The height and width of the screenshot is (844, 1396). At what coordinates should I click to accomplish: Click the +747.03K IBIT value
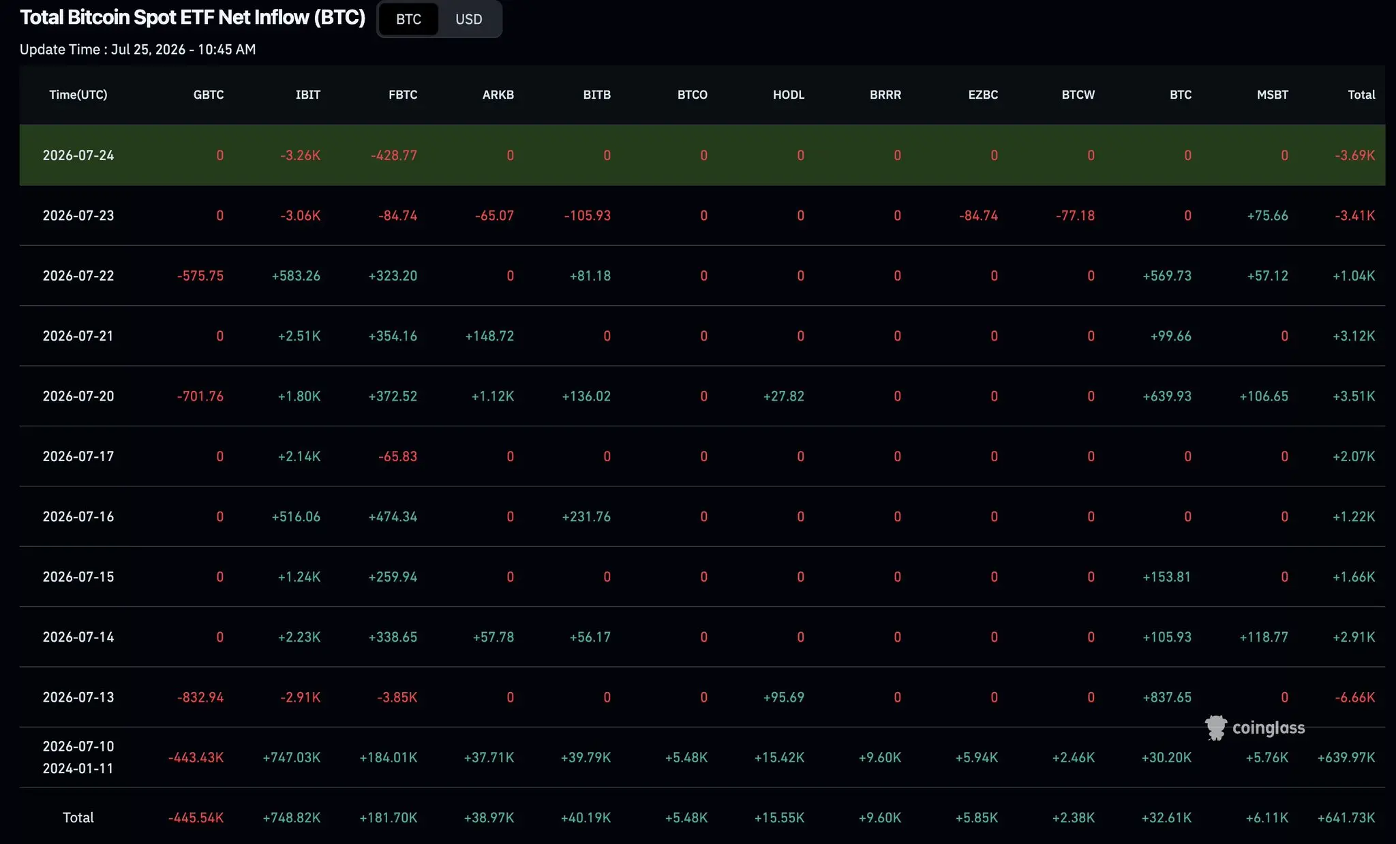click(292, 757)
